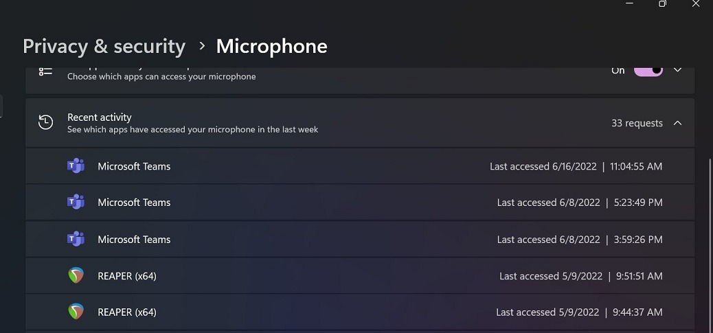
Task: Click the Recent activity header text
Action: pos(100,117)
